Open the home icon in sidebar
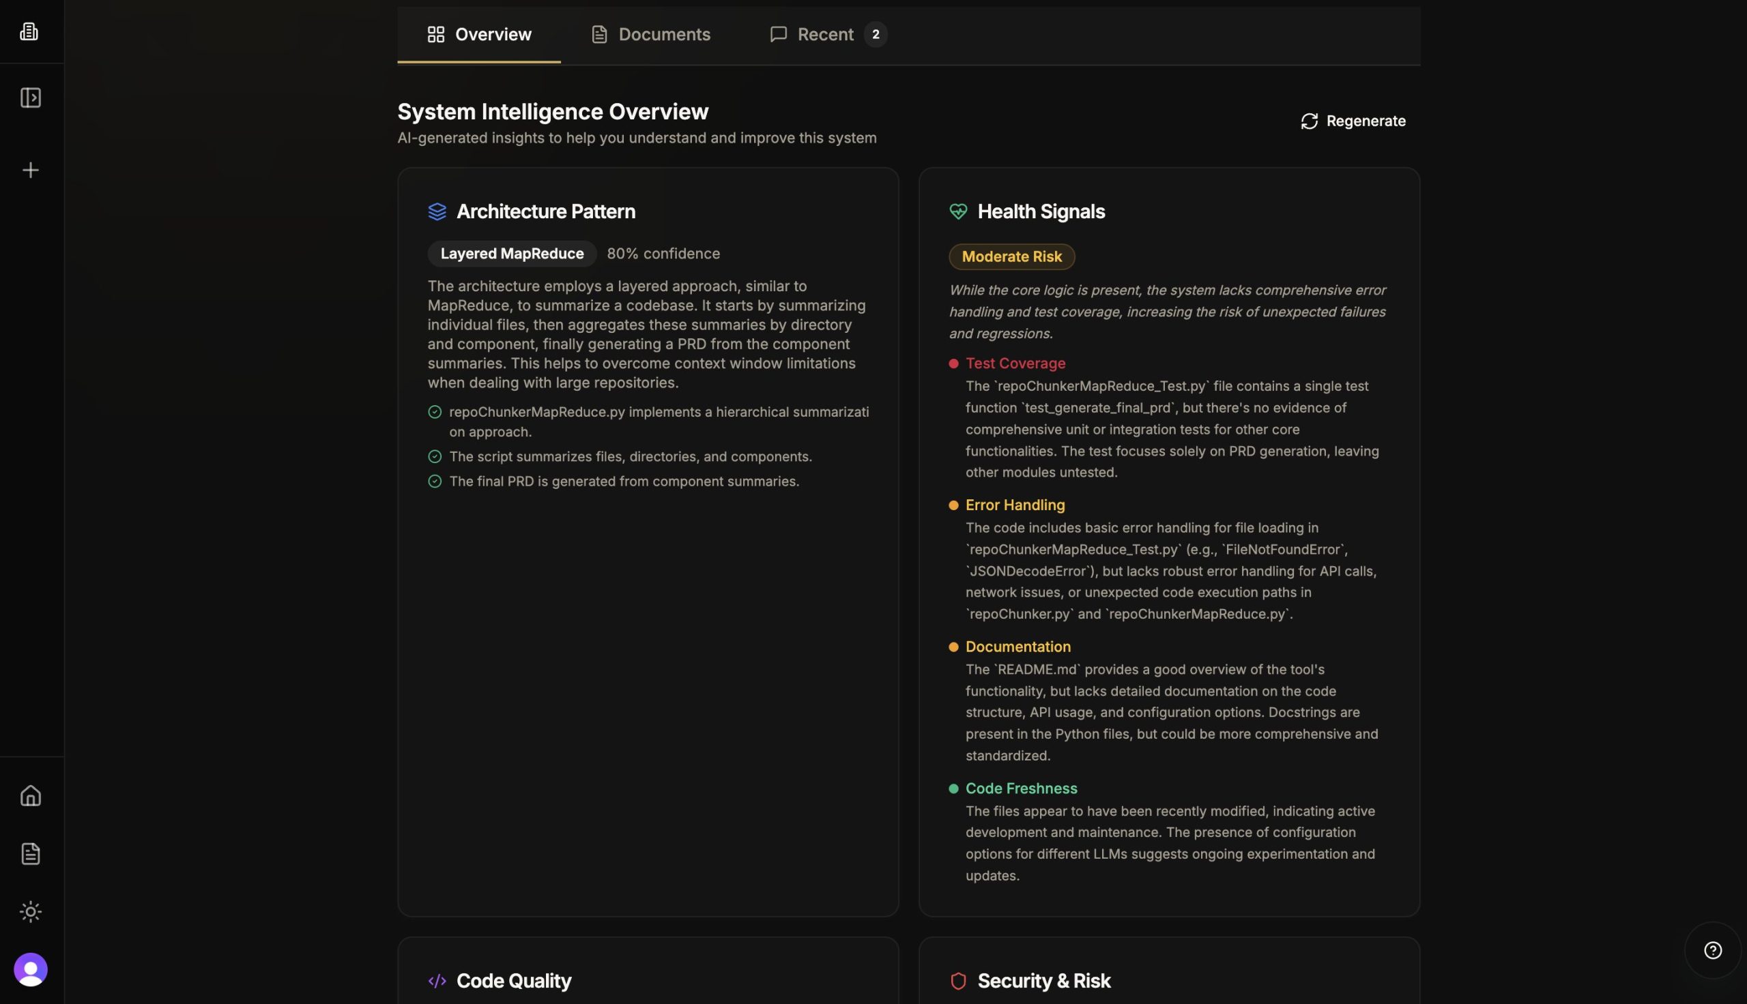Image resolution: width=1747 pixels, height=1004 pixels. (30, 795)
